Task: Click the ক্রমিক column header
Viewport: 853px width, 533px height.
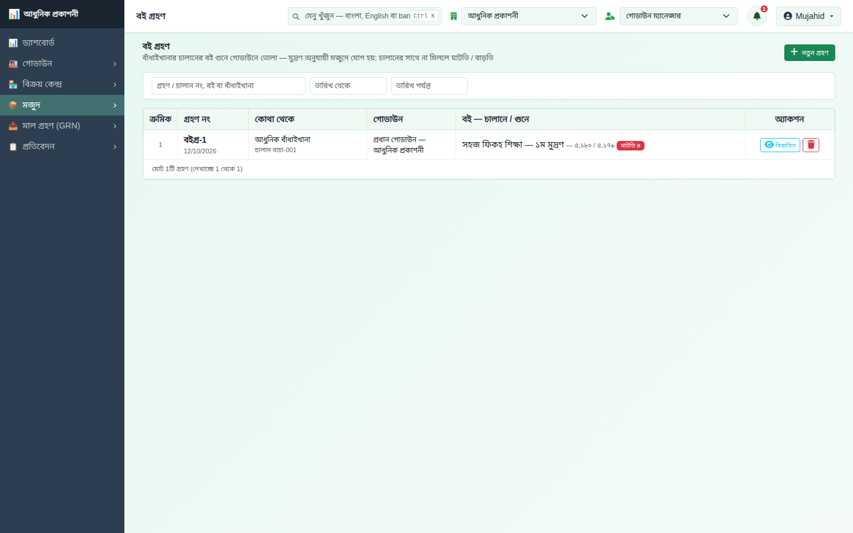Action: point(161,120)
